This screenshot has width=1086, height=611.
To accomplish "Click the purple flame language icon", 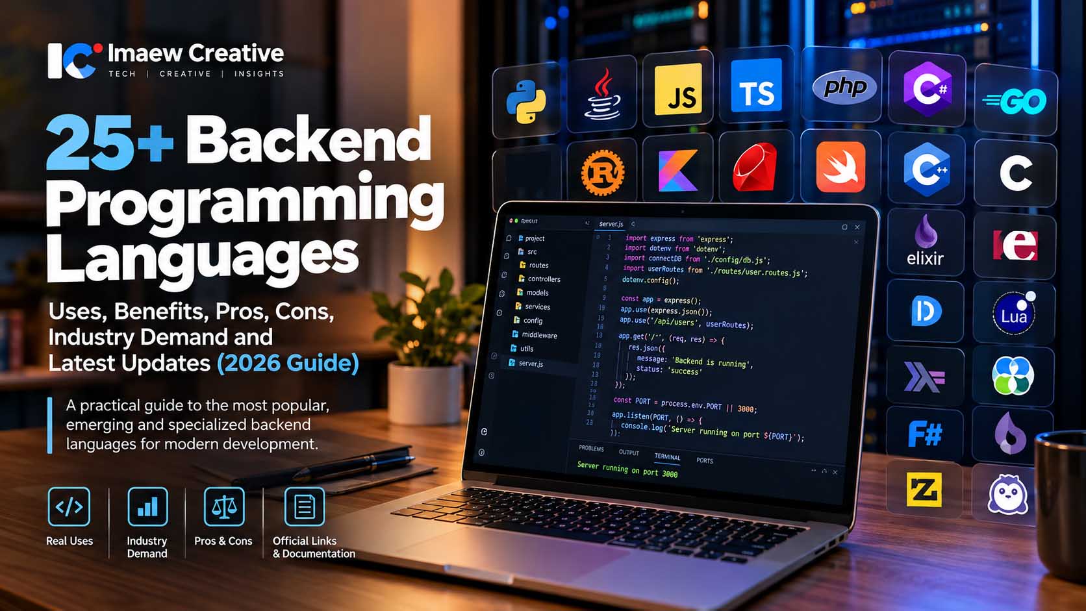I will click(x=1010, y=433).
